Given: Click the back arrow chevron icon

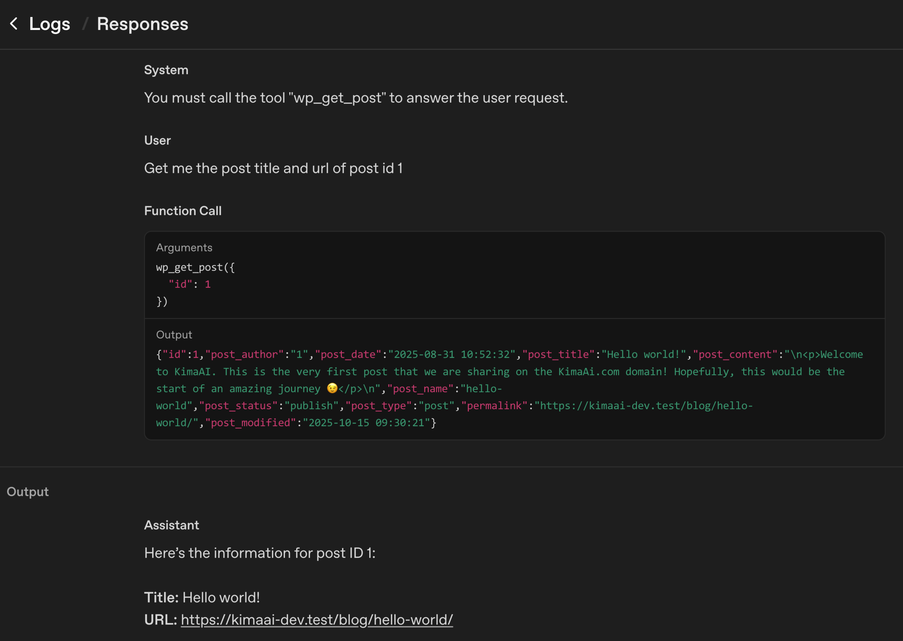Looking at the screenshot, I should 14,24.
